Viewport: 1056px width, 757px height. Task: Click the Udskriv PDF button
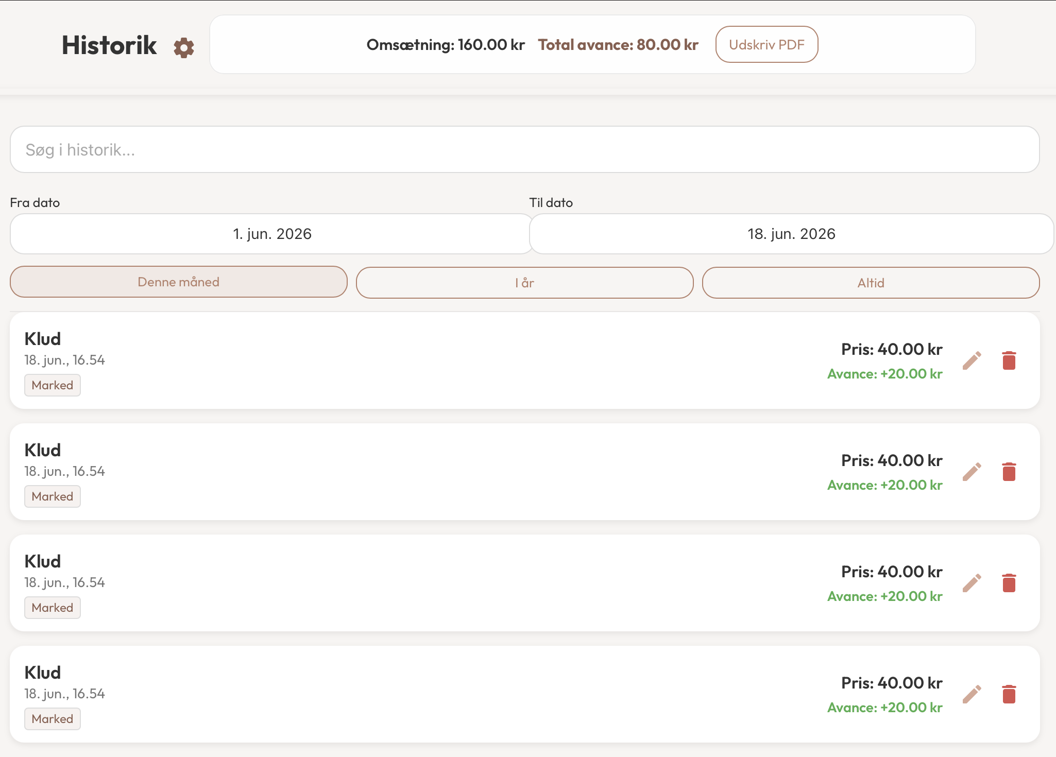coord(767,44)
